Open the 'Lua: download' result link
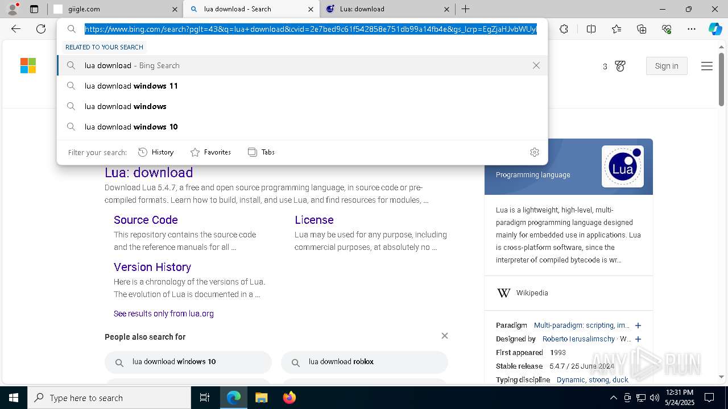728x409 pixels. [x=148, y=172]
